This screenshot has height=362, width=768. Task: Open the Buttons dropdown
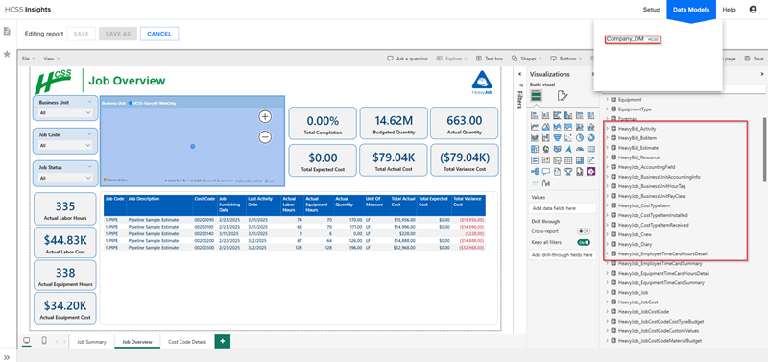point(566,59)
